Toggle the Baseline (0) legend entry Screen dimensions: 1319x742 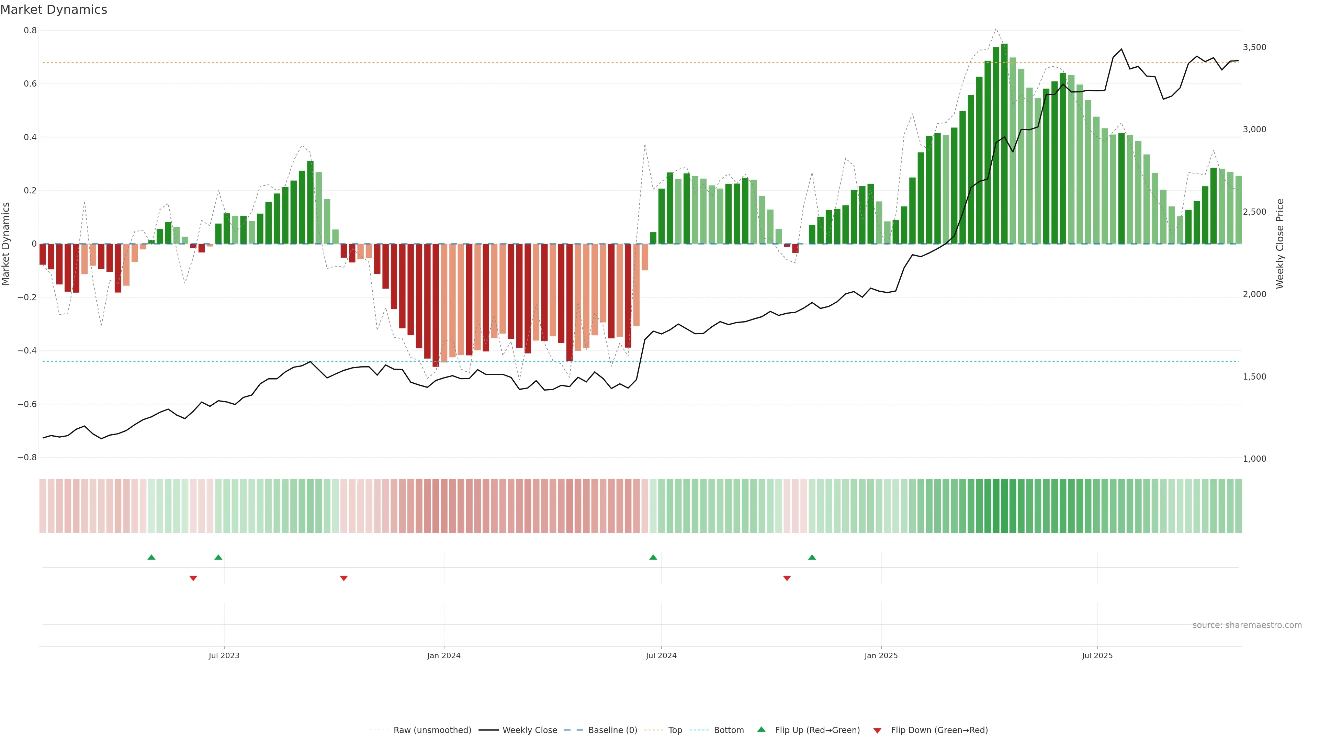[x=612, y=730]
